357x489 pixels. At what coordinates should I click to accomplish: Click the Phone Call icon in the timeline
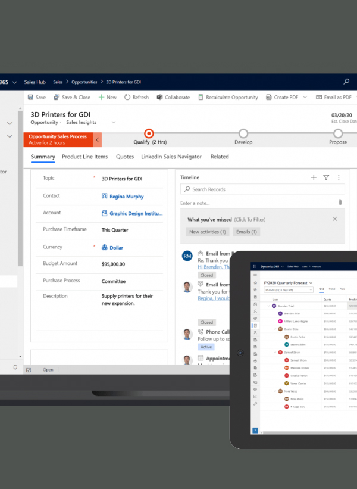[201, 332]
